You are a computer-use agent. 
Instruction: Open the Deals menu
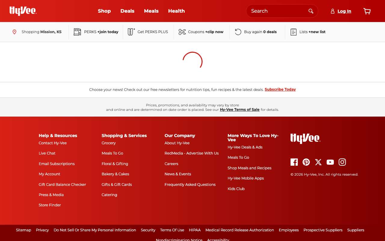coord(128,11)
